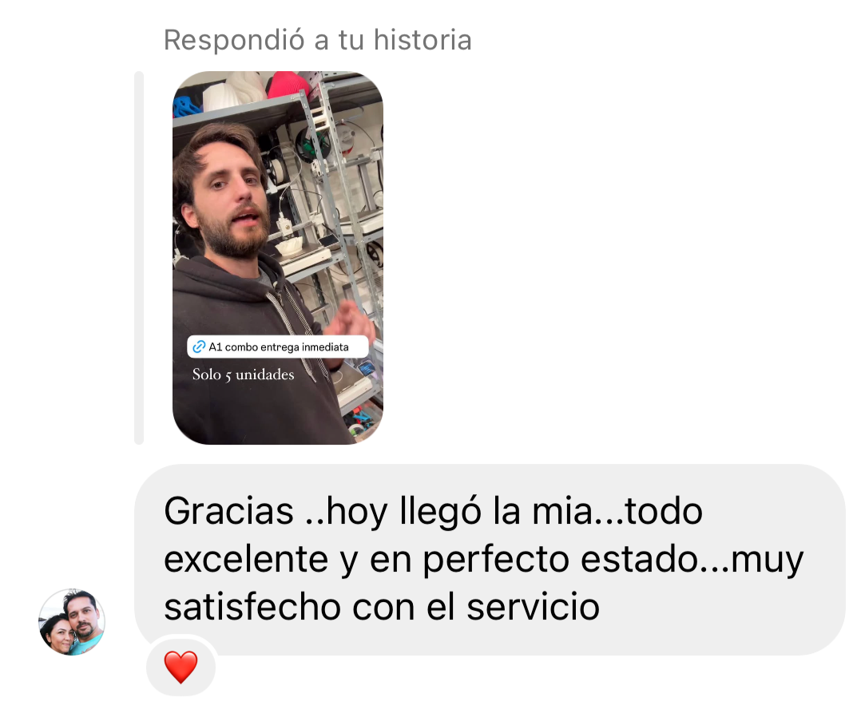Open the sender's profile picture
The width and height of the screenshot is (853, 709).
point(72,621)
